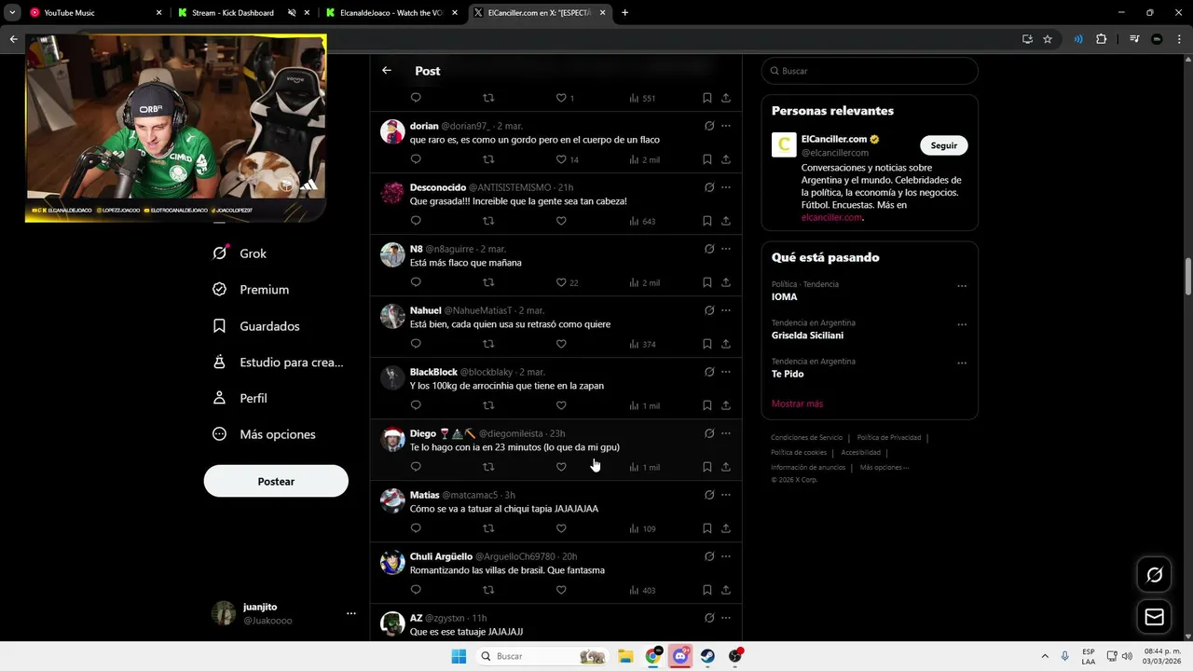This screenshot has height=671, width=1193.
Task: Repost dorian's tweet
Action: point(488,159)
